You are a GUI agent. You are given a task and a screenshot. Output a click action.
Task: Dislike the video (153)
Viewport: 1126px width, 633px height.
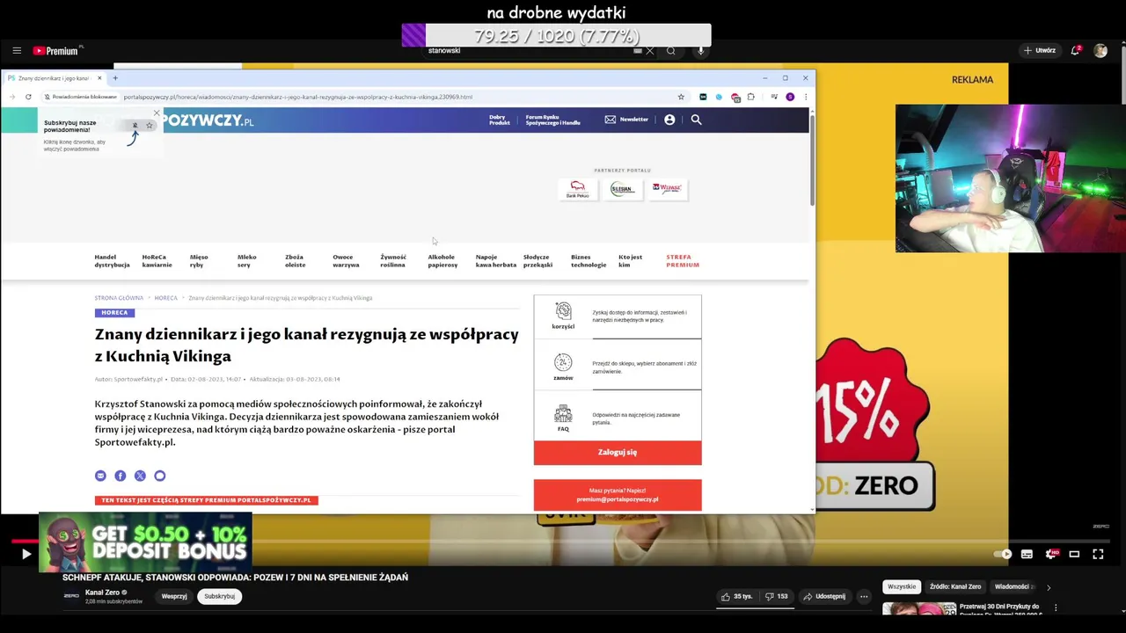click(777, 596)
